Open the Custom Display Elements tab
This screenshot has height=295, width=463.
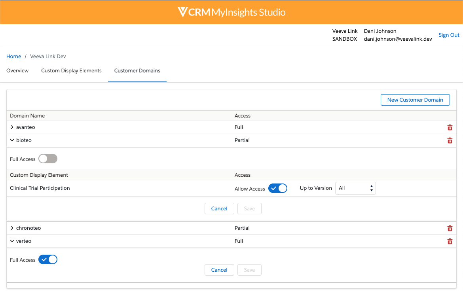point(71,71)
